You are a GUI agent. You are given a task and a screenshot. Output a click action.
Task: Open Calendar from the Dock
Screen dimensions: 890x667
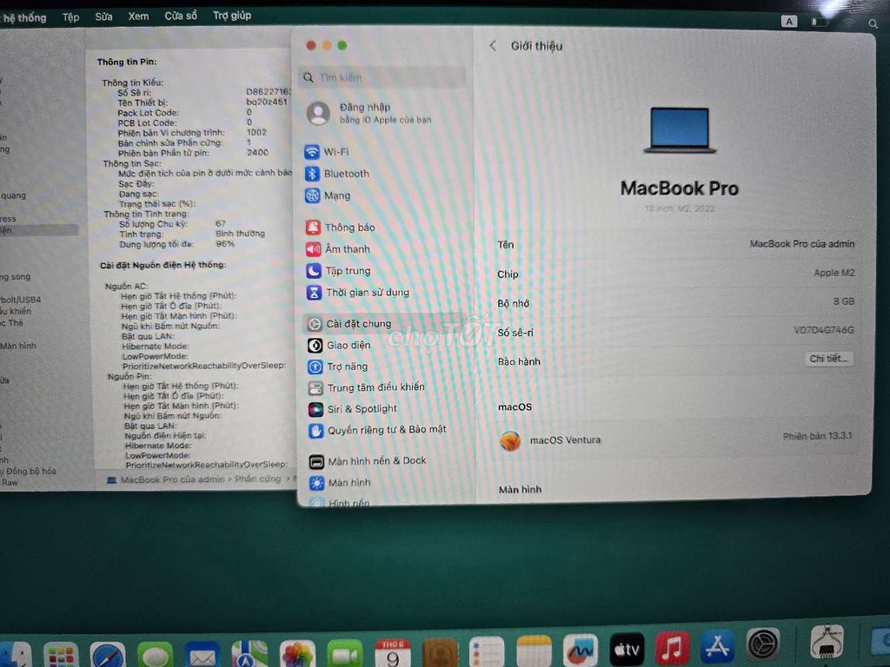click(392, 653)
